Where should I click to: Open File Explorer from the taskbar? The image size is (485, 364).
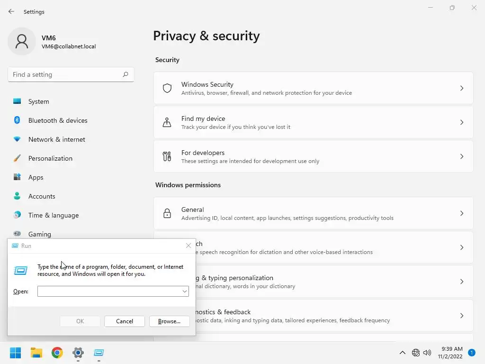[x=36, y=353]
